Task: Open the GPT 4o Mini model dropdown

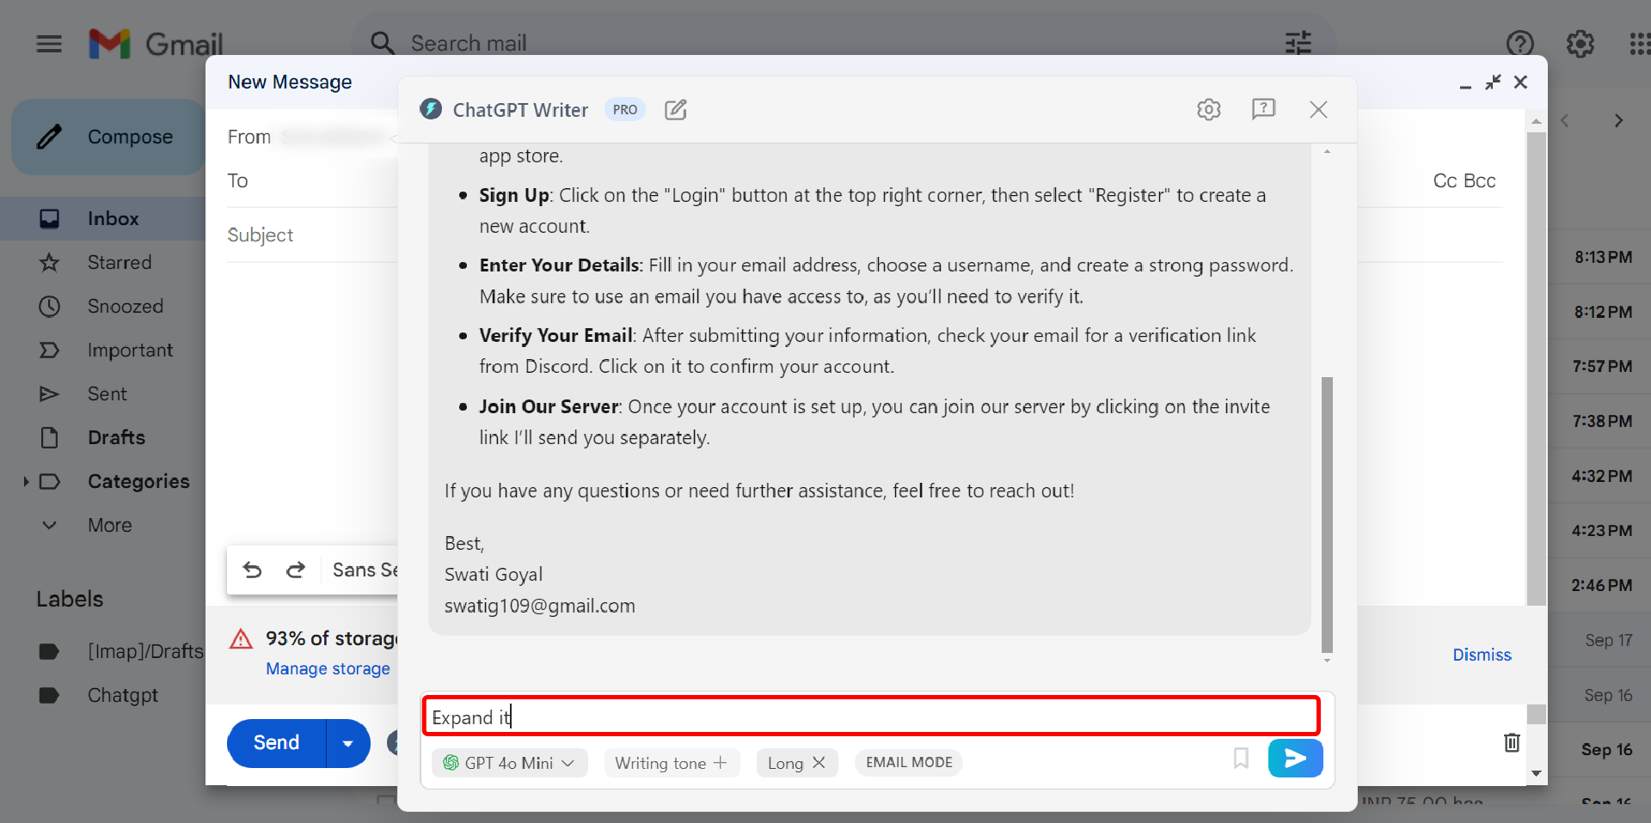Action: pyautogui.click(x=509, y=763)
